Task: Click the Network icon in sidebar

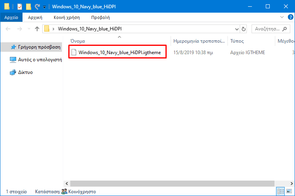Action: (x=13, y=72)
